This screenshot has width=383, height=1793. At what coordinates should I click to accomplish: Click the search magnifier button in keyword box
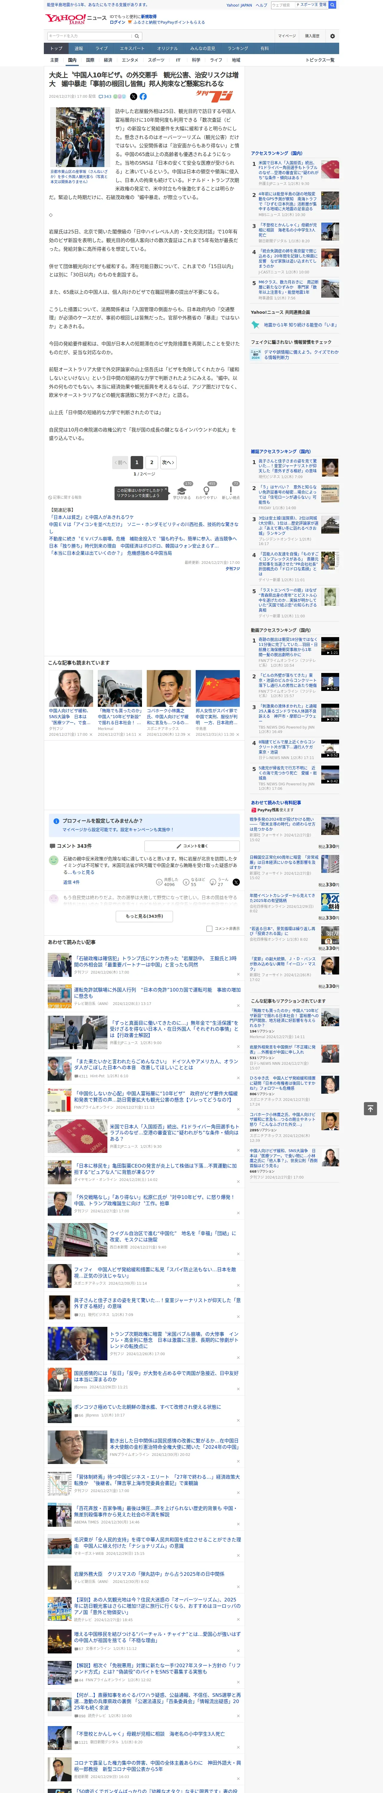137,36
